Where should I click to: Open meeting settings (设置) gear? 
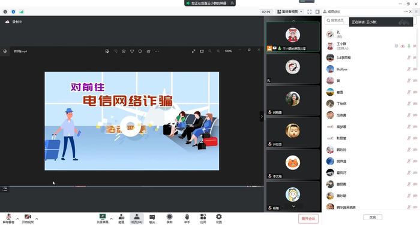[x=219, y=218]
